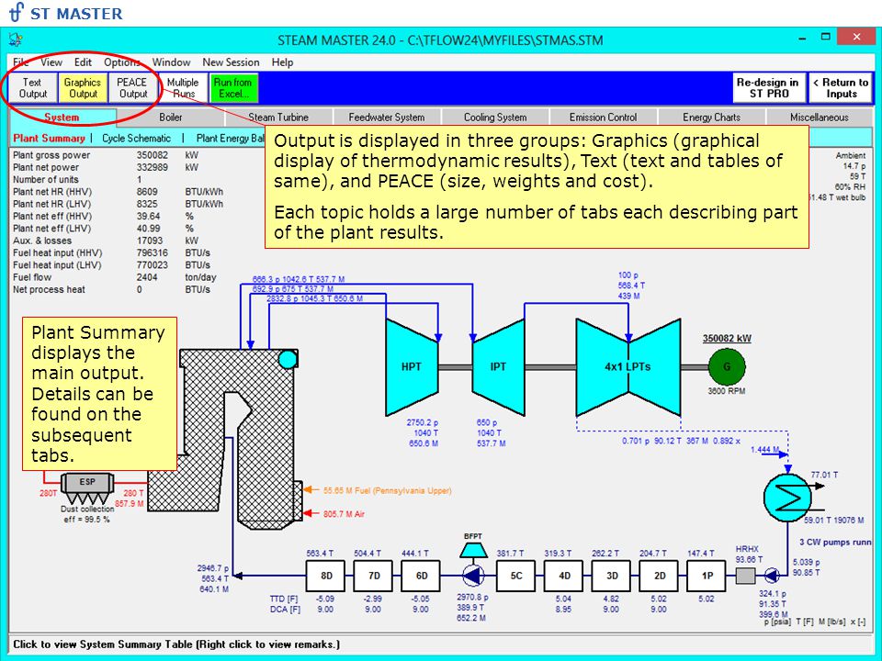Click the Fuel flow value 2404
Image resolution: width=882 pixels, height=661 pixels.
click(147, 277)
